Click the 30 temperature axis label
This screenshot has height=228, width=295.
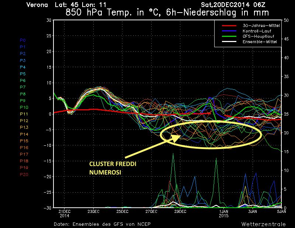point(49,20)
